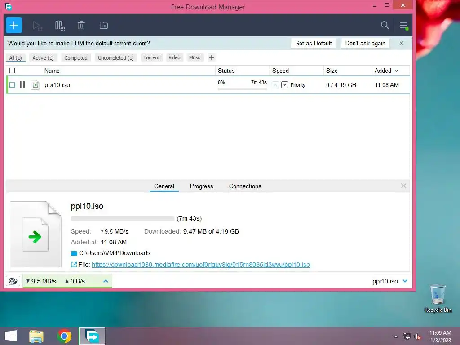Viewport: 460px width, 345px height.
Task: Show hidden tray icons arrow
Action: (396, 336)
